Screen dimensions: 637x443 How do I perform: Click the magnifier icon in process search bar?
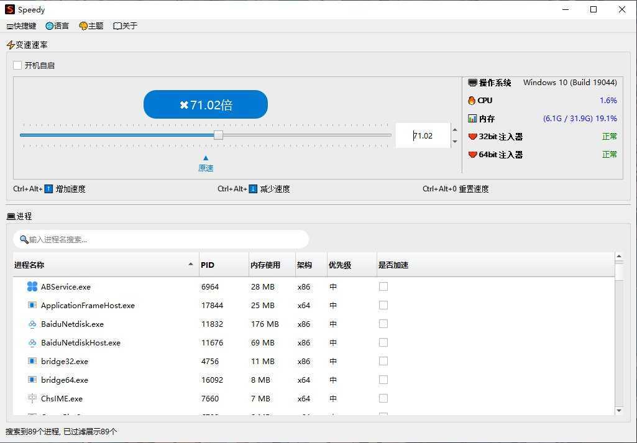(24, 239)
